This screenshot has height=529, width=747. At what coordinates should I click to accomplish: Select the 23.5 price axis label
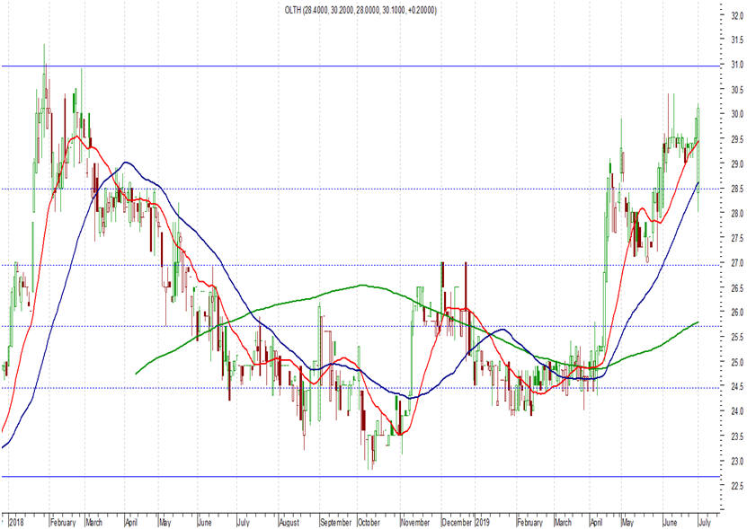point(737,436)
